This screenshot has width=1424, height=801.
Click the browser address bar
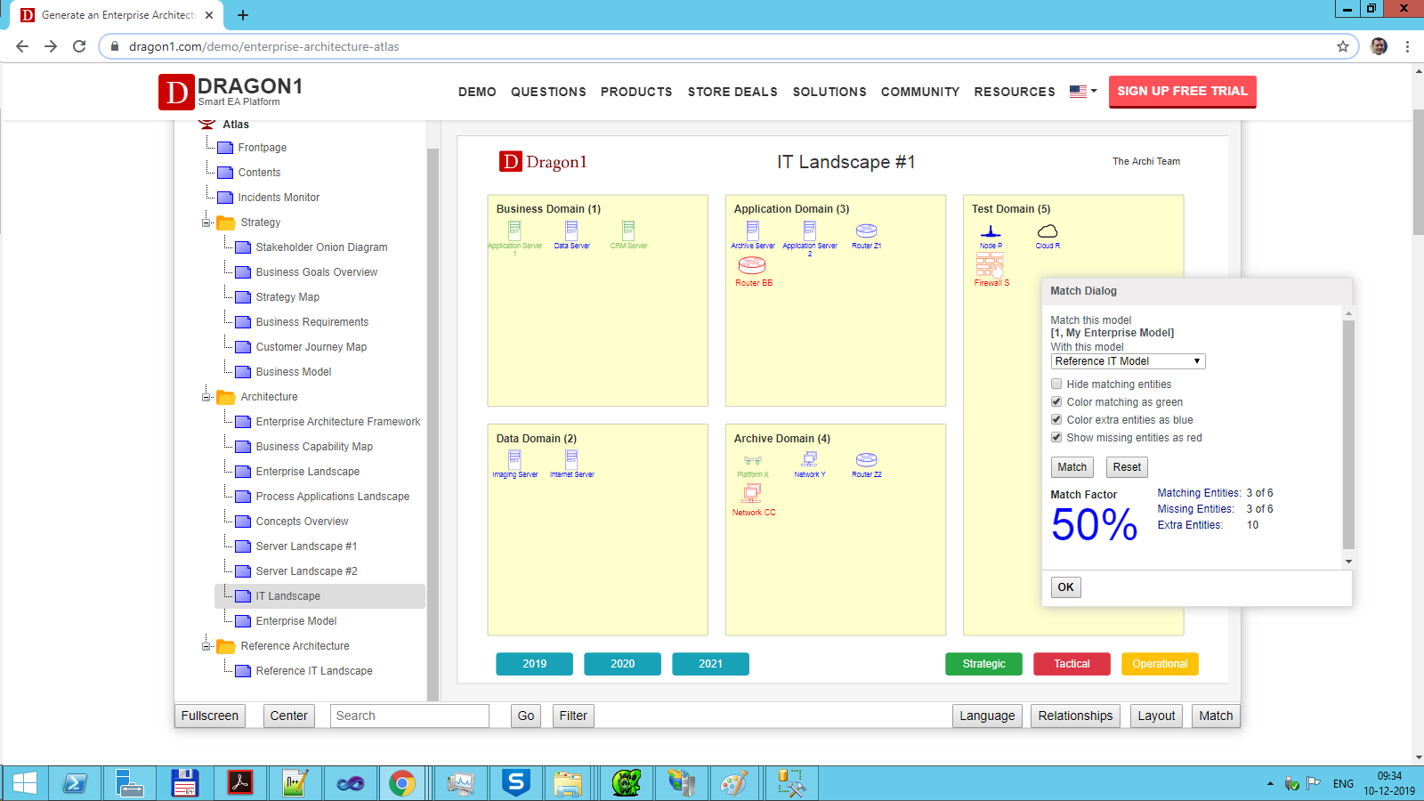tap(730, 46)
